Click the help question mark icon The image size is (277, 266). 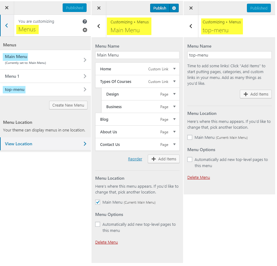[85, 22]
